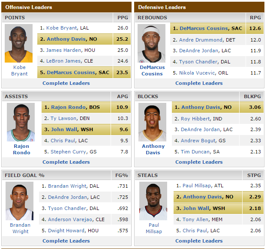Screen dimensions: 267x249
Task: Click Anthony Davis name under photo
Action: (153, 150)
